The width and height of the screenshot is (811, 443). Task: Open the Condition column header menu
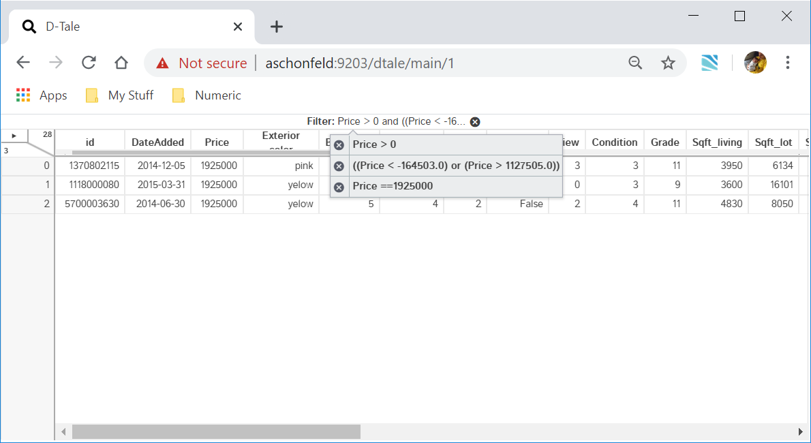click(x=615, y=142)
